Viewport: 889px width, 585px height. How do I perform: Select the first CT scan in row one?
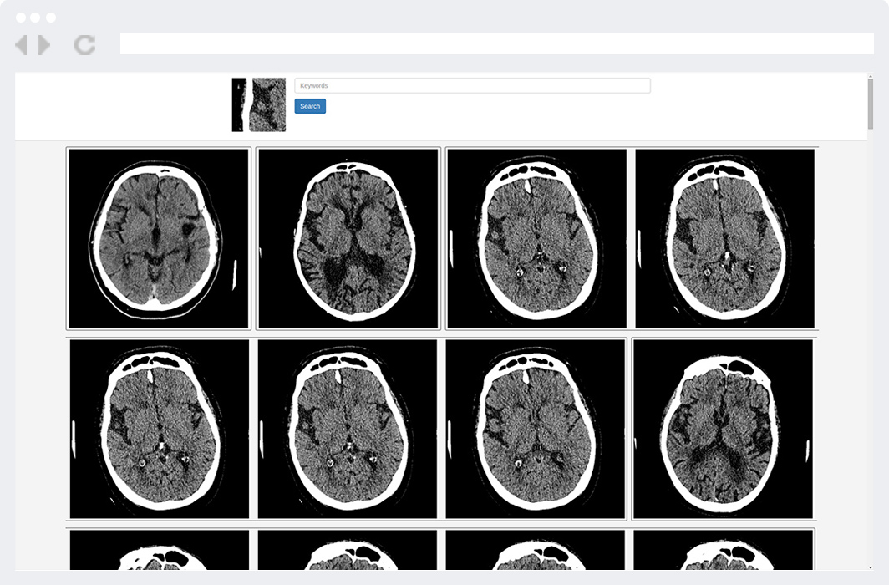pyautogui.click(x=159, y=238)
